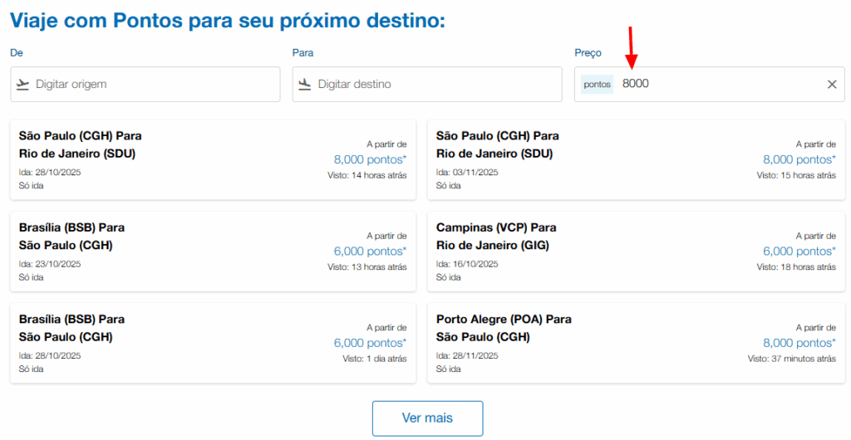The image size is (851, 440).
Task: Click '8,000 pontos*' seen 14 hours ago
Action: click(370, 159)
